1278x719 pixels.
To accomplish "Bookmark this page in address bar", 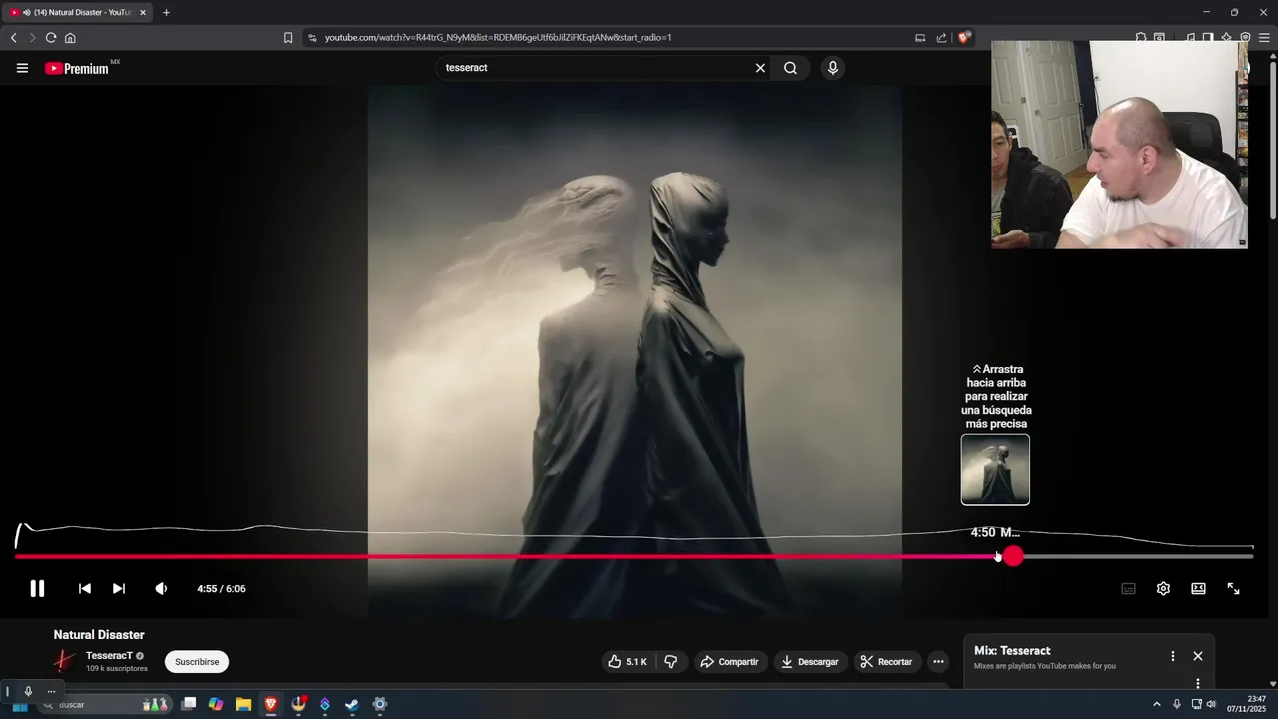I will point(288,38).
